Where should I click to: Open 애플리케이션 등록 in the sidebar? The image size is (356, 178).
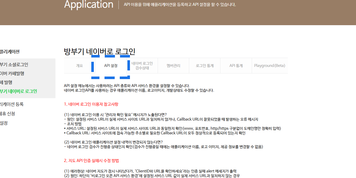[12, 104]
